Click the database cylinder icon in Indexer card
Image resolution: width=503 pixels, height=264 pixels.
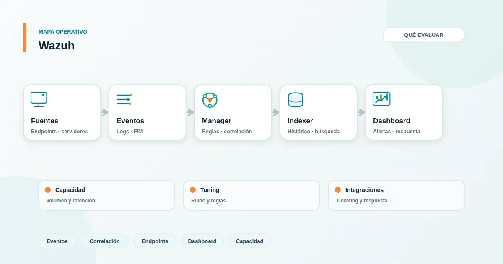[x=296, y=100]
